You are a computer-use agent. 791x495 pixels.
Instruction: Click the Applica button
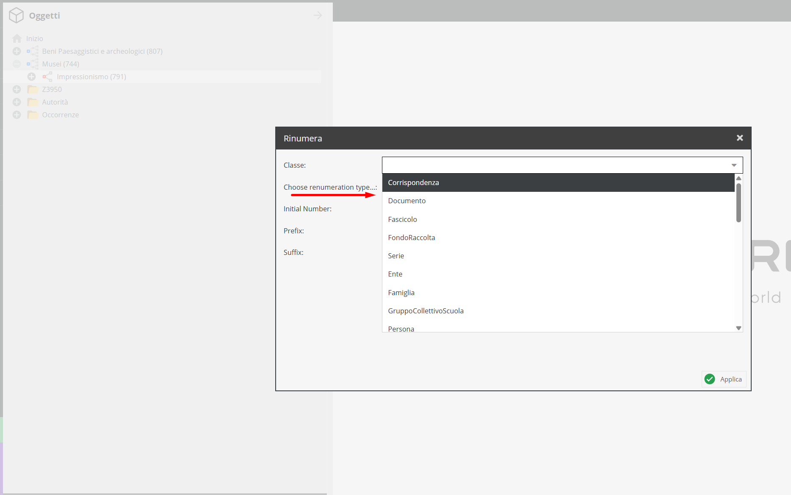coord(724,379)
